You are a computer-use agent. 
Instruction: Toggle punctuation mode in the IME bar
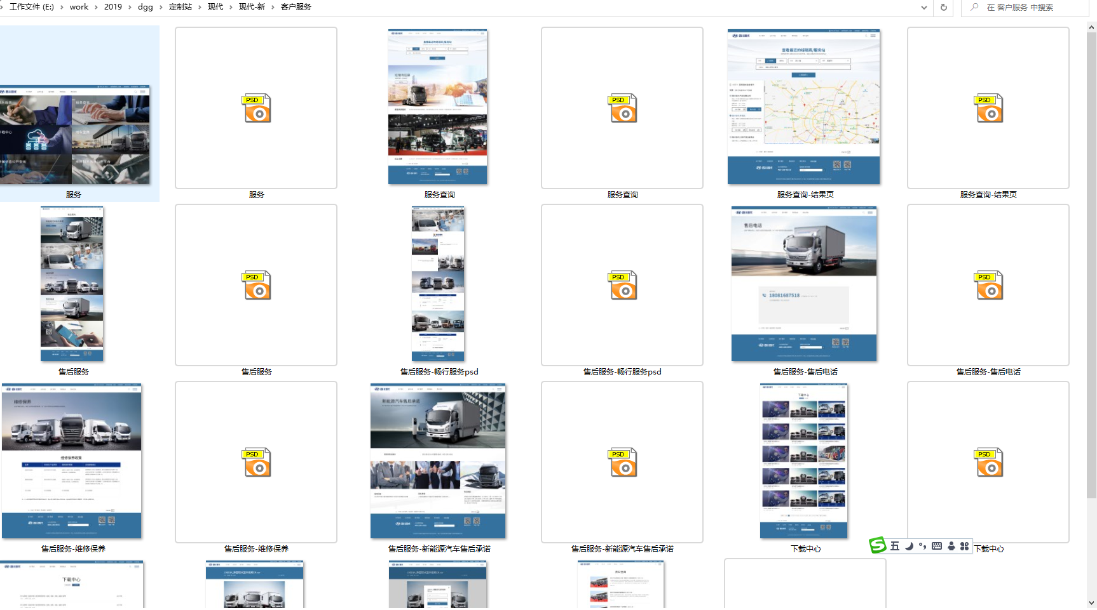tap(923, 547)
